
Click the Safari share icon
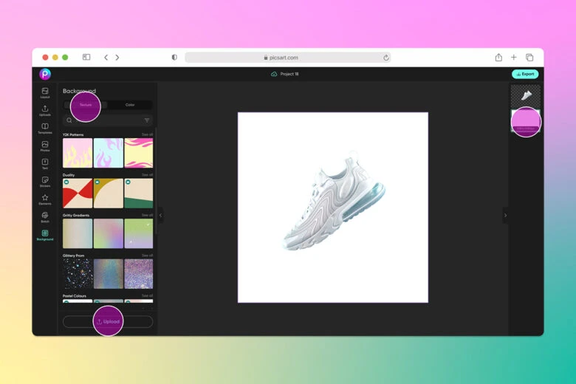click(x=498, y=58)
